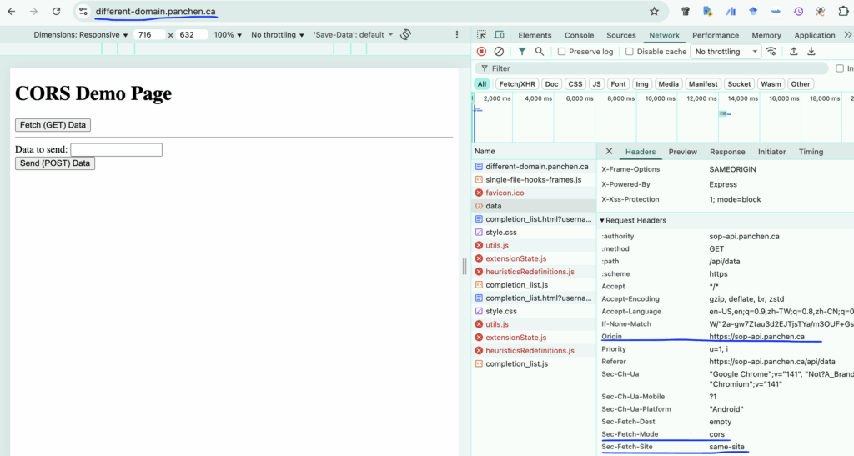Image resolution: width=854 pixels, height=456 pixels.
Task: Export HAR with the download icon
Action: point(811,52)
